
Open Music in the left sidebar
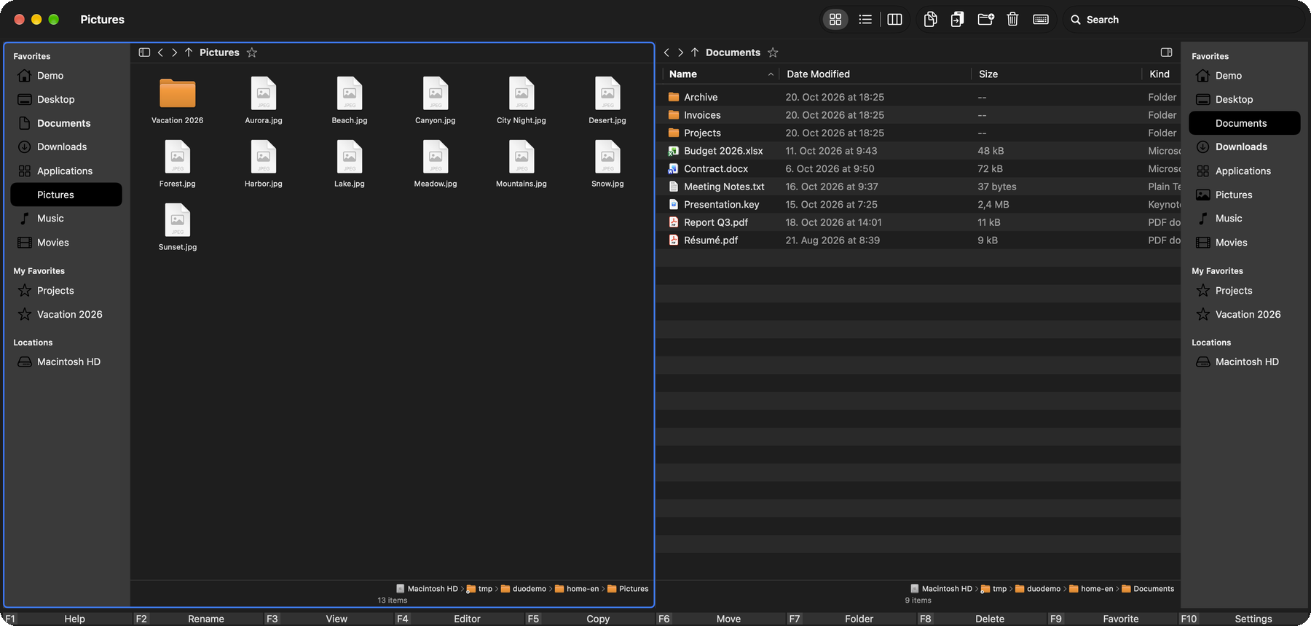click(x=66, y=219)
